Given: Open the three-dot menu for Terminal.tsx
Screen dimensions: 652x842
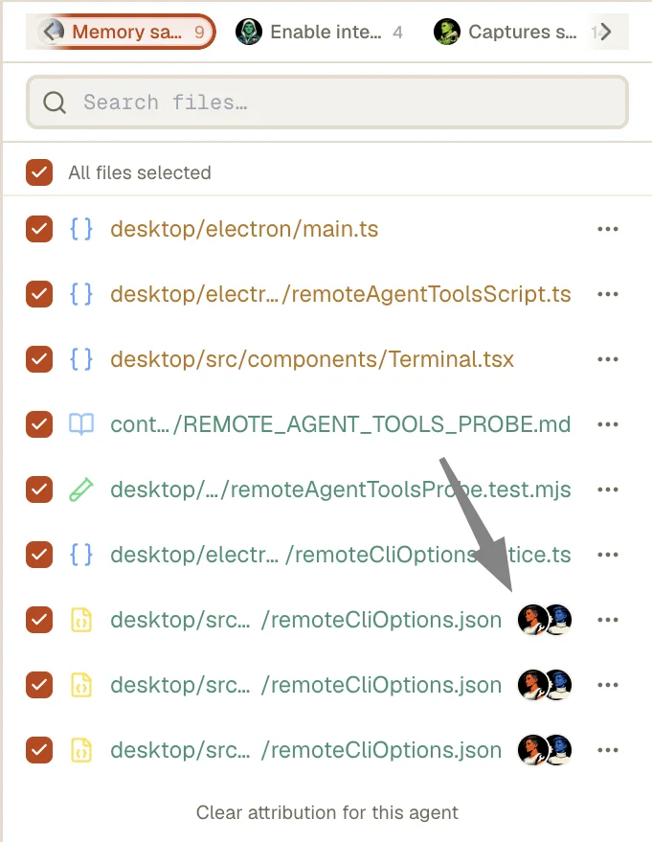Looking at the screenshot, I should [607, 359].
